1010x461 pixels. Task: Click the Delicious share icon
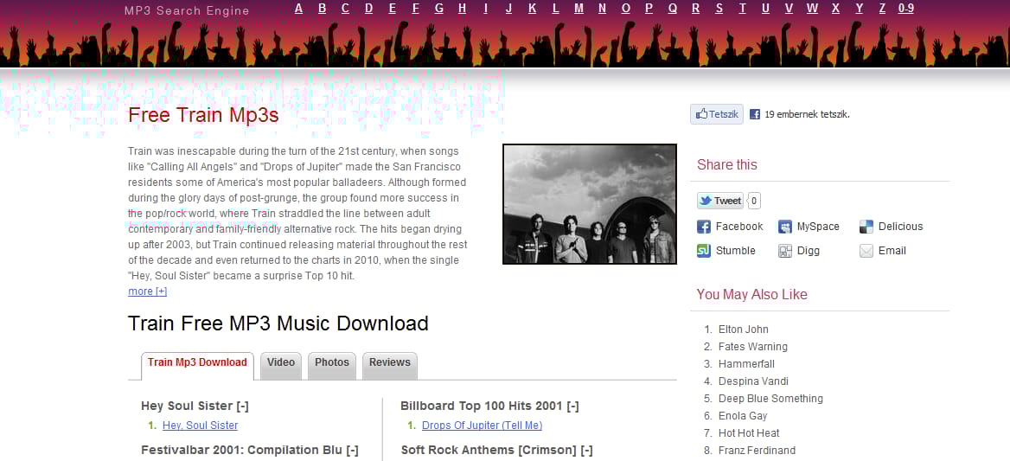(866, 227)
